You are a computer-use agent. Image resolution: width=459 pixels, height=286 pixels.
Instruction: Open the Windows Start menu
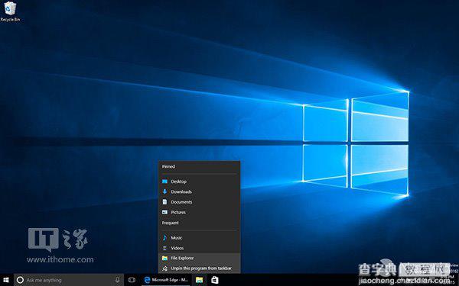(6, 280)
